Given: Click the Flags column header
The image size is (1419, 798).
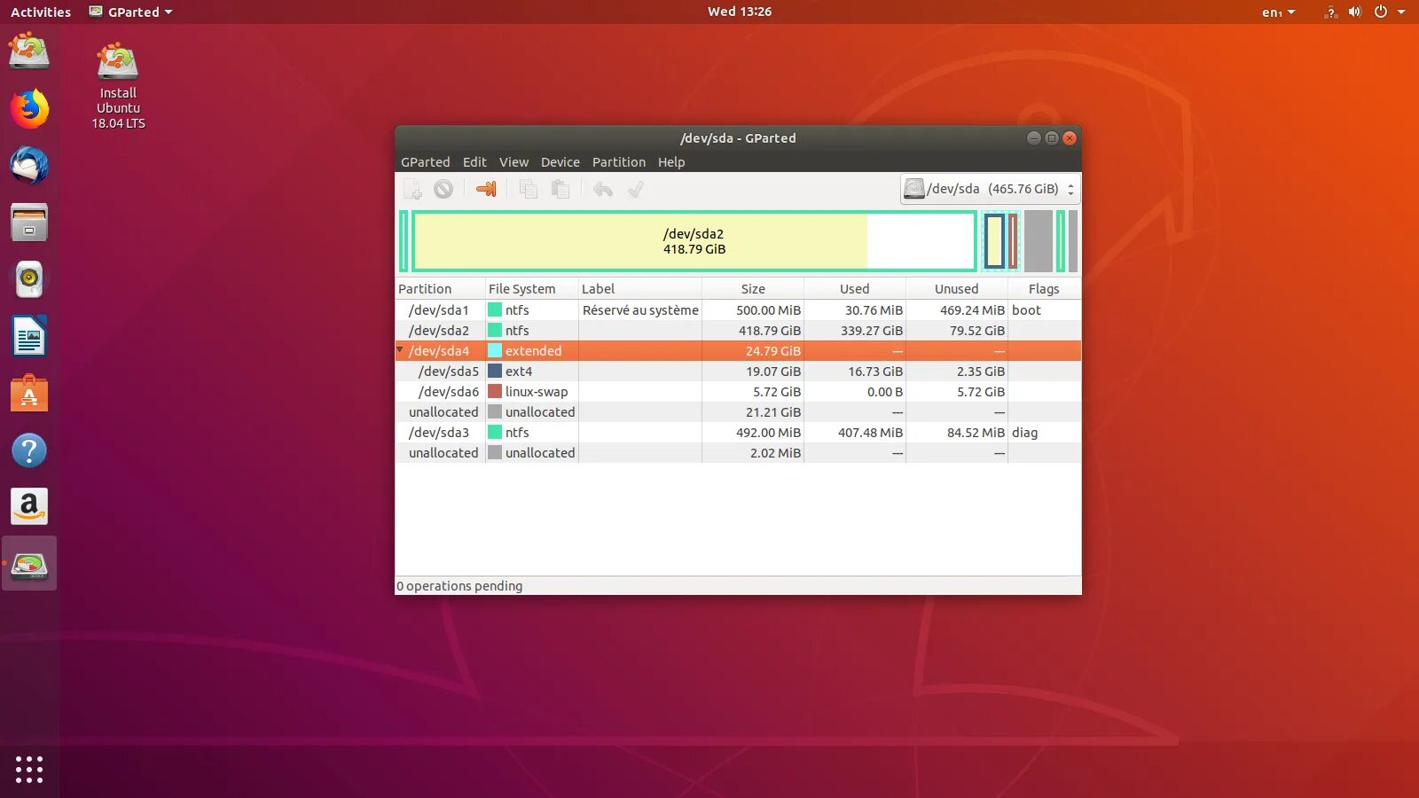Looking at the screenshot, I should 1044,289.
